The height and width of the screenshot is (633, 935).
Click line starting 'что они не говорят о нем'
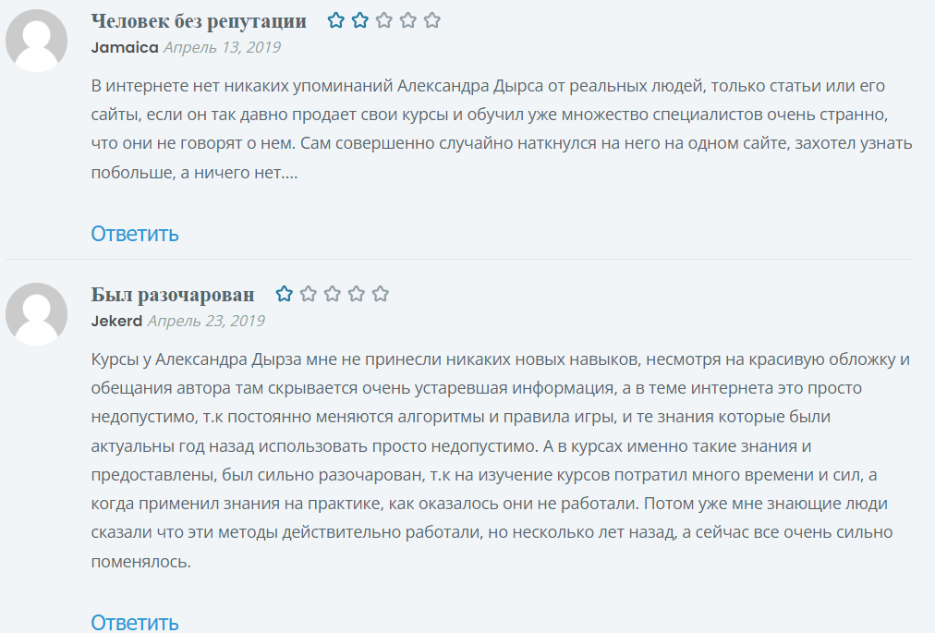pyautogui.click(x=502, y=143)
